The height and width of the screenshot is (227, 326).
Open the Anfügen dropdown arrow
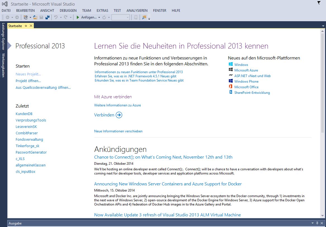click(99, 18)
